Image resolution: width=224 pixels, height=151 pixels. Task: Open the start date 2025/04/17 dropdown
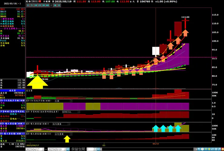tap(43, 149)
